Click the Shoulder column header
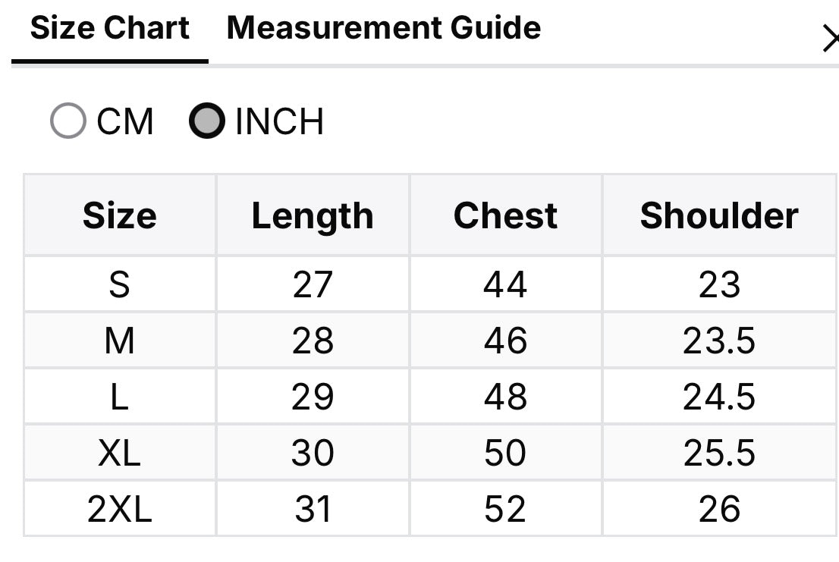 [720, 215]
